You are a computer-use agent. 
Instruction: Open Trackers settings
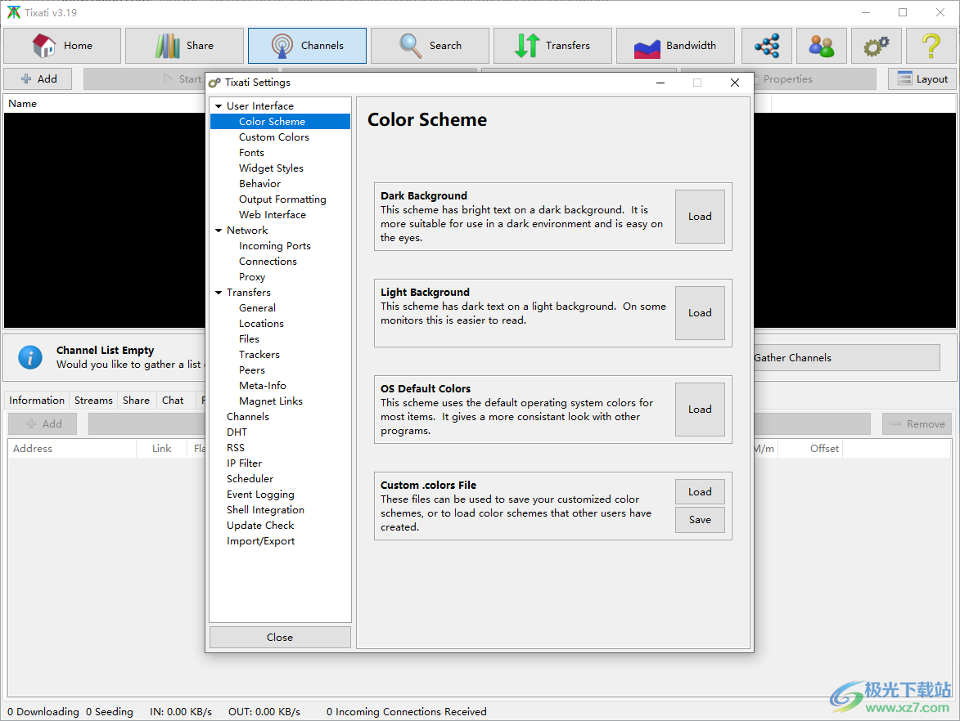pyautogui.click(x=259, y=355)
